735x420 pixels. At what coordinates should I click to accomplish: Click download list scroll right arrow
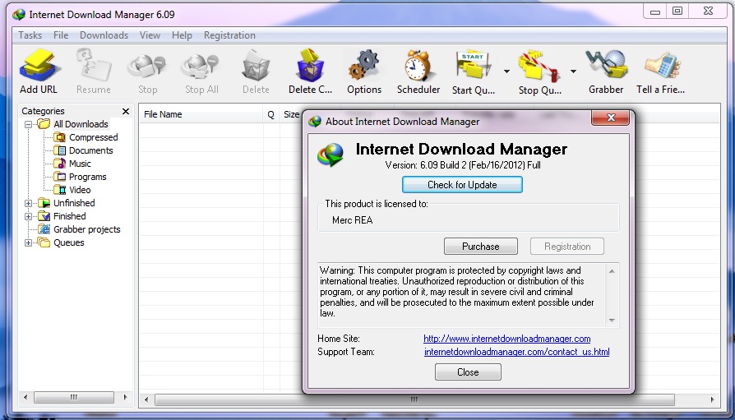(712, 399)
